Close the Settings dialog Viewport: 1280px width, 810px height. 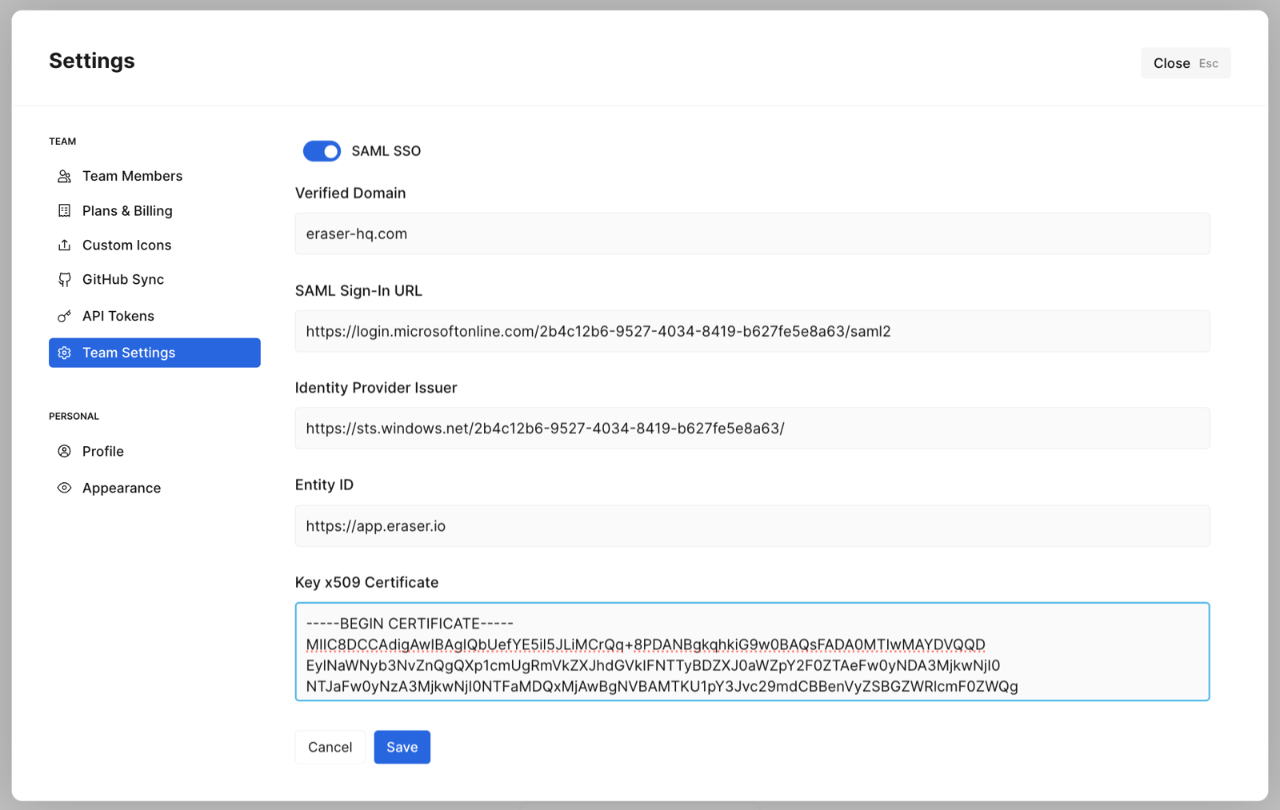[x=1186, y=63]
